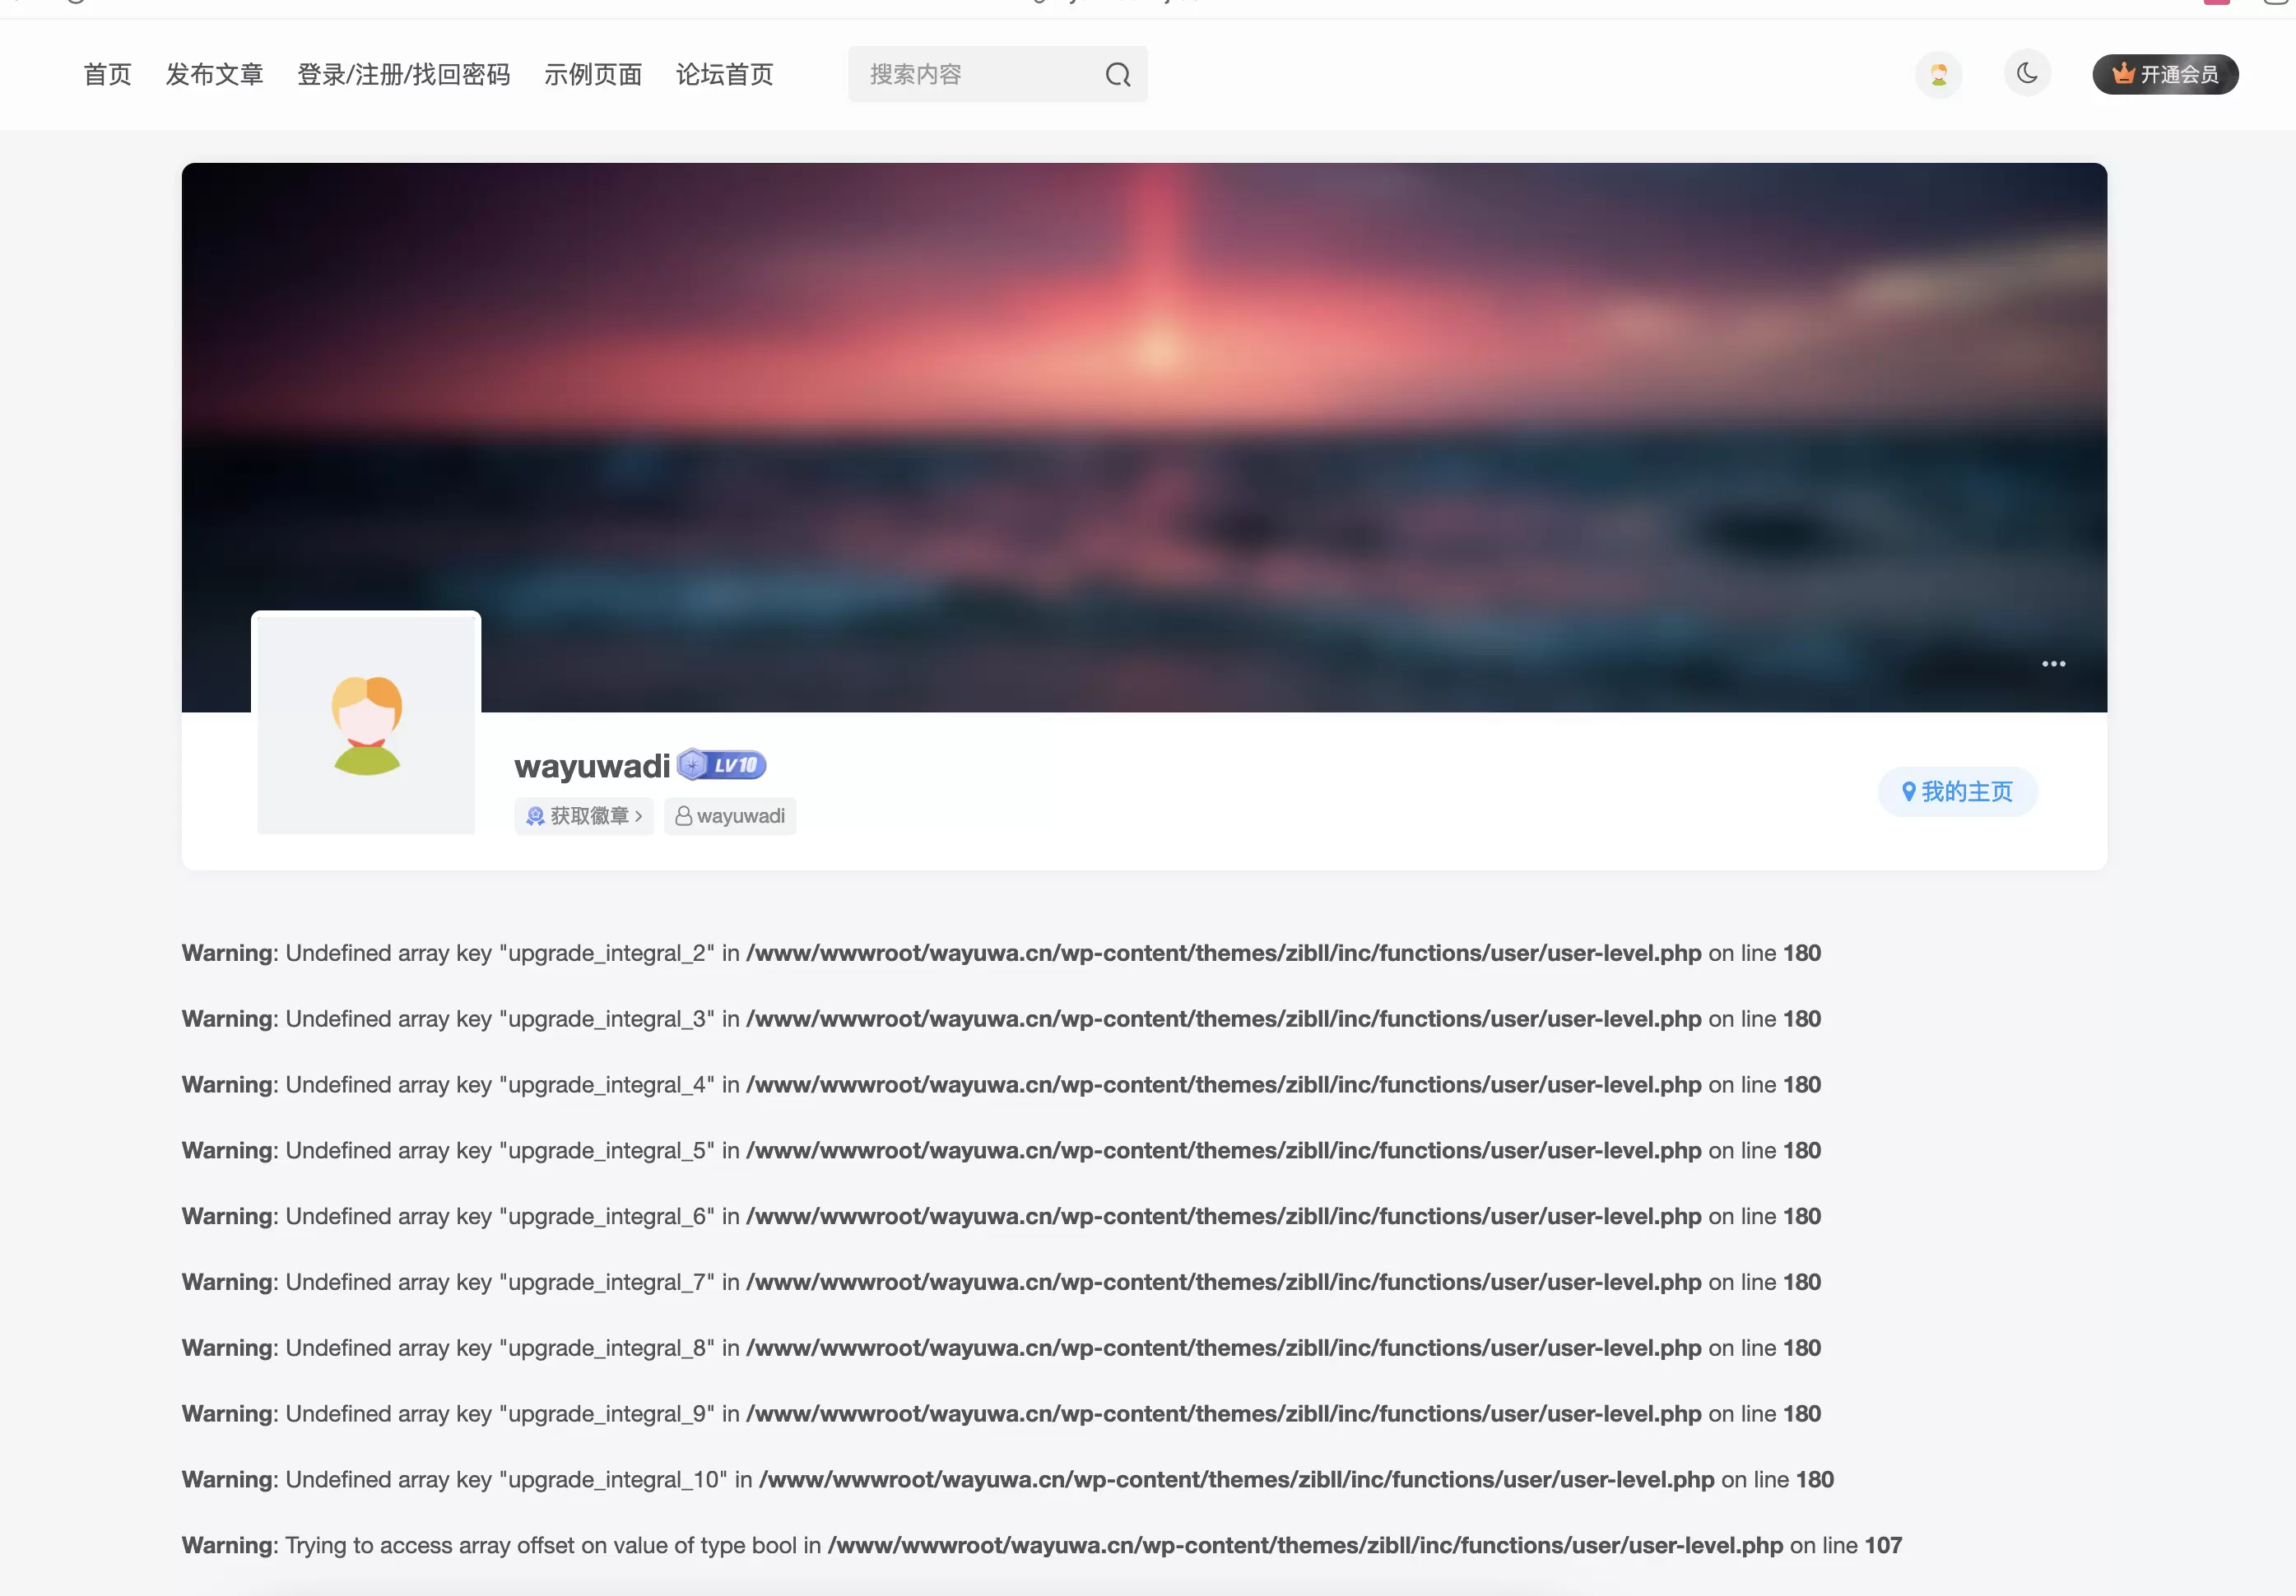The width and height of the screenshot is (2296, 1596).
Task: Open the 获取徽章 link
Action: tap(584, 815)
